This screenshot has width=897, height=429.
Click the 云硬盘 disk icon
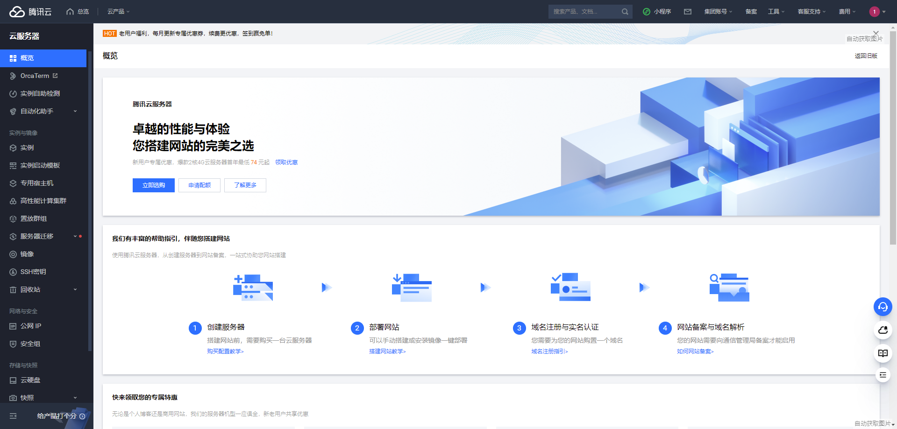[13, 380]
